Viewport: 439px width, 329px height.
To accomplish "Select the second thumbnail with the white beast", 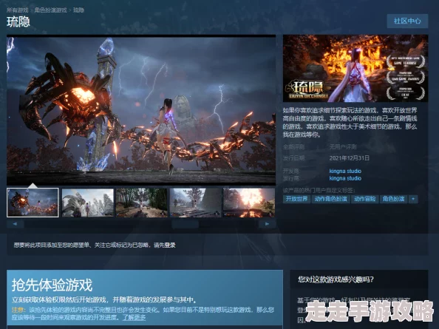I will coord(88,203).
